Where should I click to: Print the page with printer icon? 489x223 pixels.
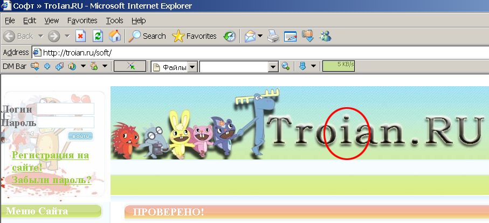[273, 36]
